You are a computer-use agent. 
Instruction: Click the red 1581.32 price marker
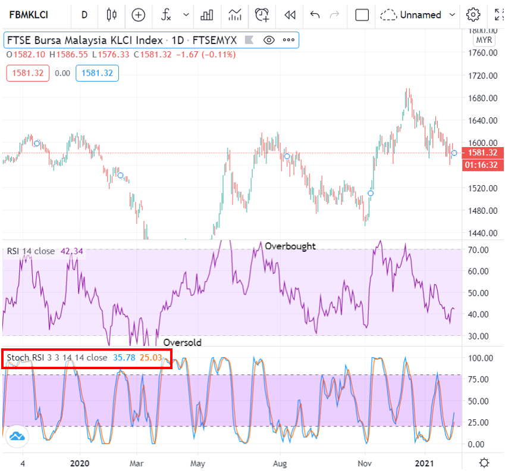point(483,153)
